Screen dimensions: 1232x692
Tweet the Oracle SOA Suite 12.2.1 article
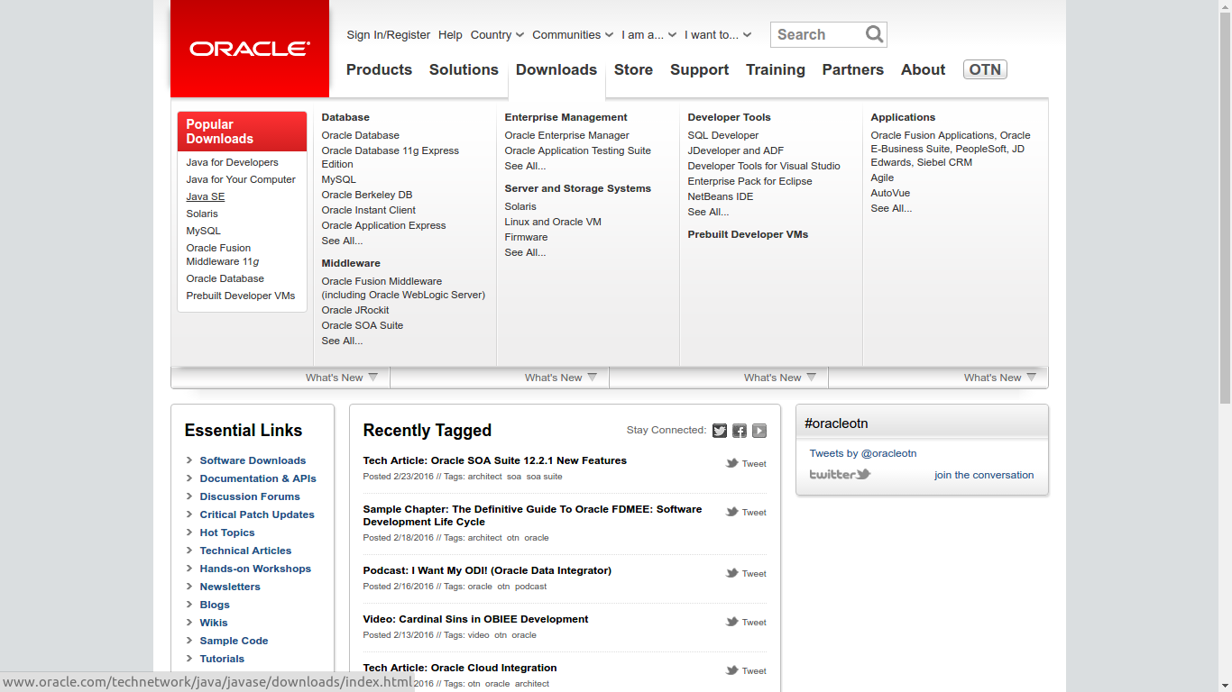point(746,463)
